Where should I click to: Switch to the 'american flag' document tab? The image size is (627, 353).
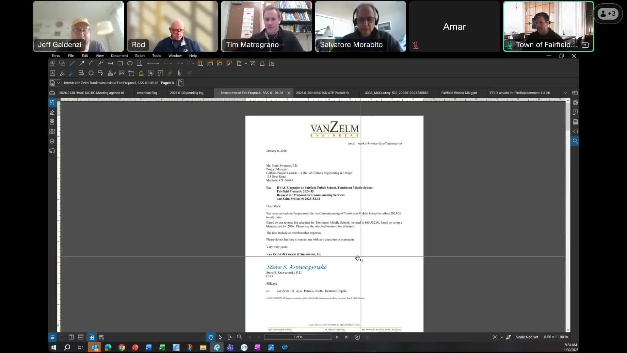point(147,93)
